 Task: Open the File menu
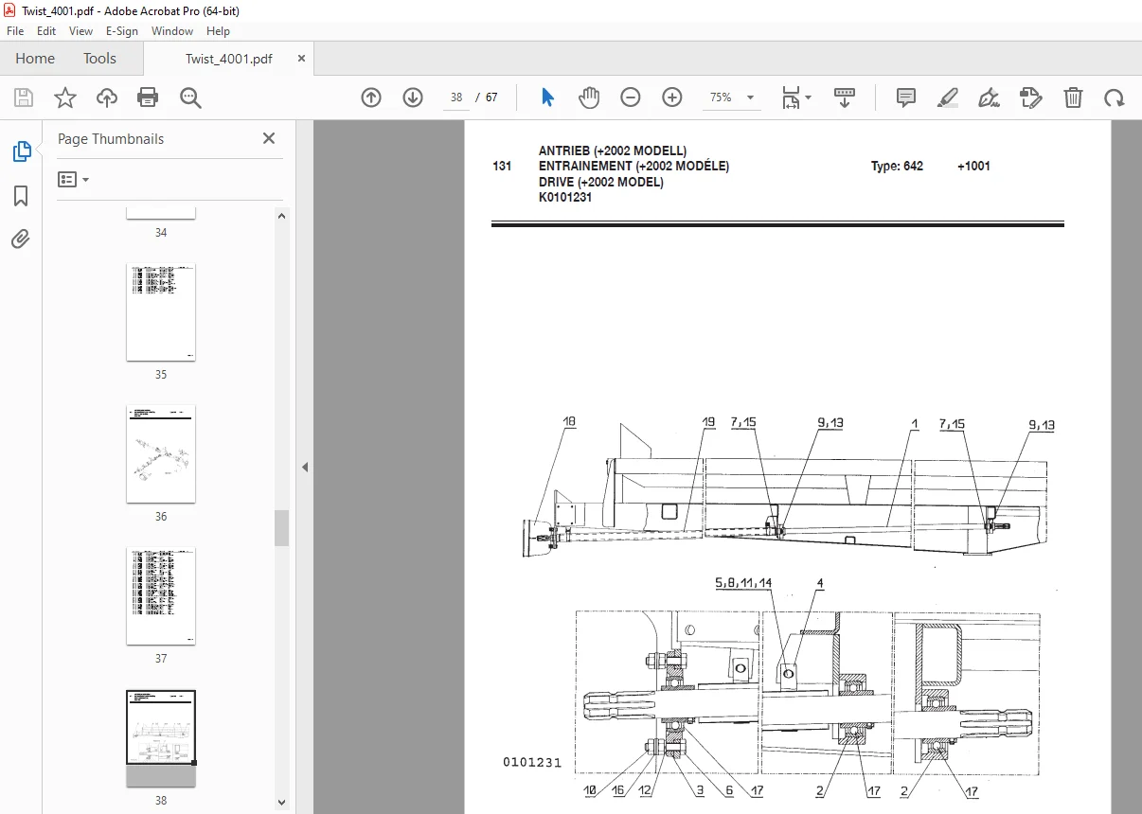15,31
